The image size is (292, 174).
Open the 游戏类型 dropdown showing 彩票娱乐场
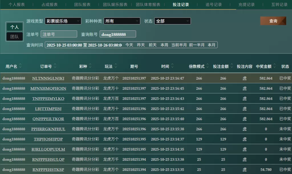click(x=63, y=21)
